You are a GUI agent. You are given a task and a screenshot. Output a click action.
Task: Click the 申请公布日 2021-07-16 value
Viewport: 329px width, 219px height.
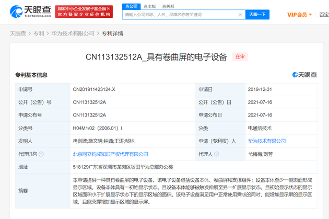click(x=260, y=115)
